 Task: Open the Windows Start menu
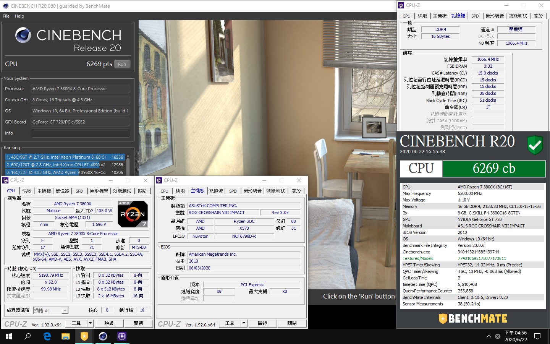[9, 336]
